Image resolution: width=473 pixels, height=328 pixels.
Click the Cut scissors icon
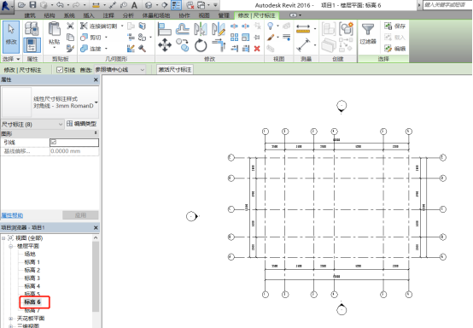70,26
